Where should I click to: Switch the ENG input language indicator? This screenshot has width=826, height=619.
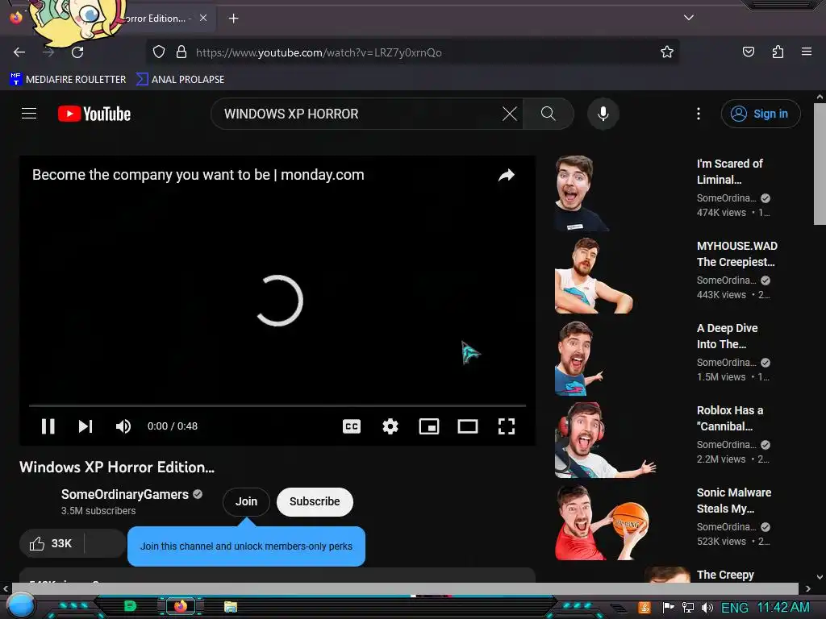click(734, 608)
